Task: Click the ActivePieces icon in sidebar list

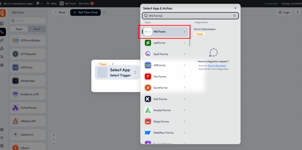Action: coord(15,108)
